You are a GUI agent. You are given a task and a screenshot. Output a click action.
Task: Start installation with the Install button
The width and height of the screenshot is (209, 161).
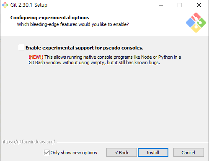point(153,153)
